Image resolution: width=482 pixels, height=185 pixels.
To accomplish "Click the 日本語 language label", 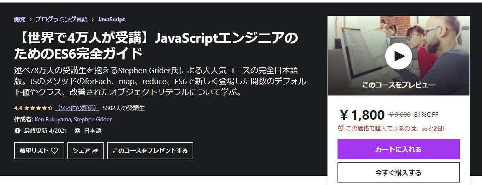I will tap(93, 131).
